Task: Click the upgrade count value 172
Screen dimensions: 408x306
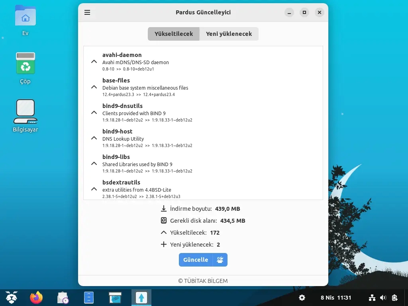Action: 215,233
